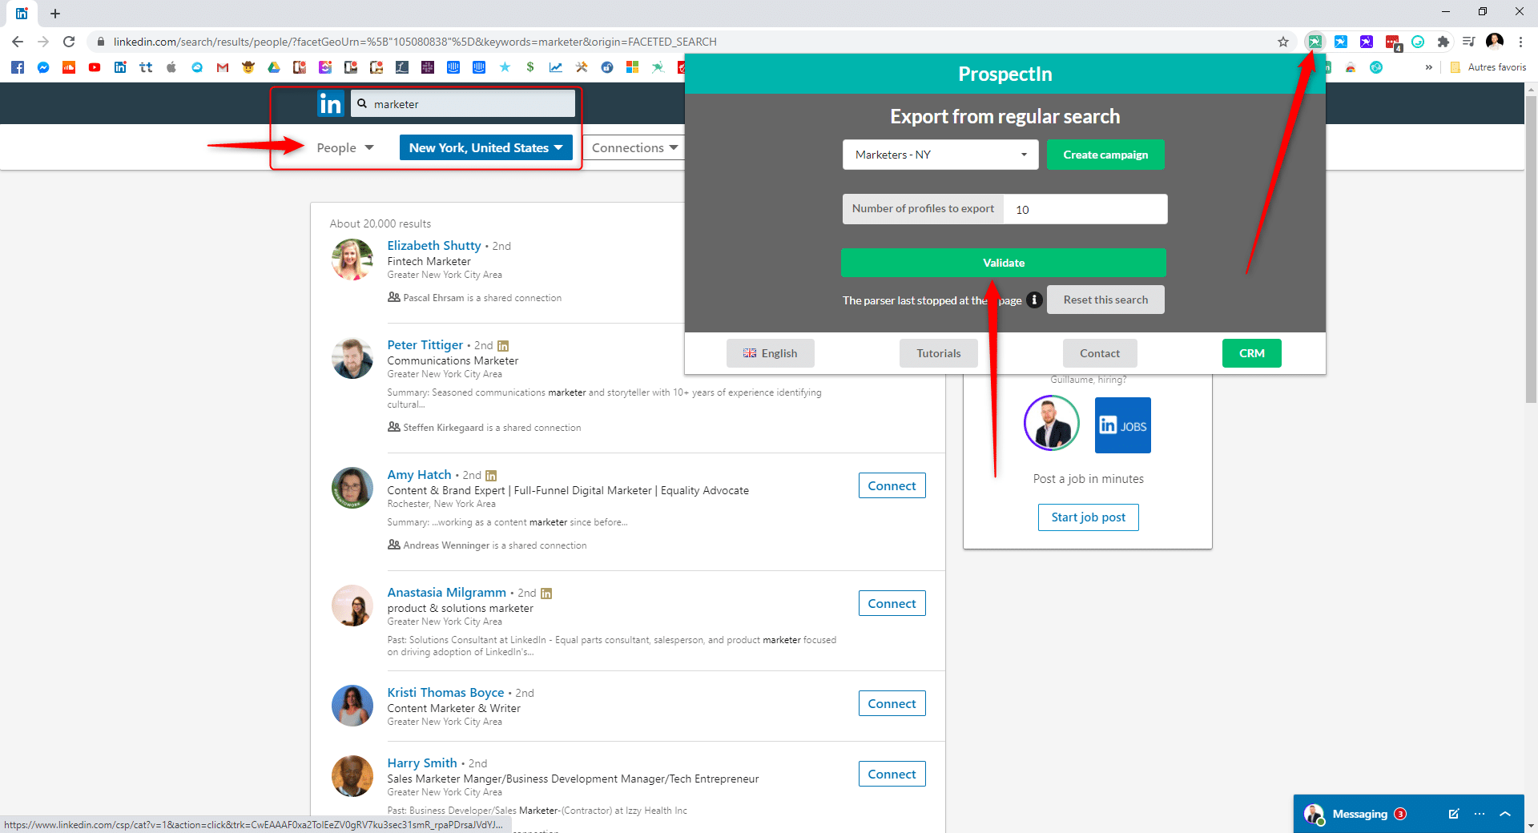Open Anastasia Milgramm's profile link
The width and height of the screenshot is (1538, 833).
tap(447, 593)
